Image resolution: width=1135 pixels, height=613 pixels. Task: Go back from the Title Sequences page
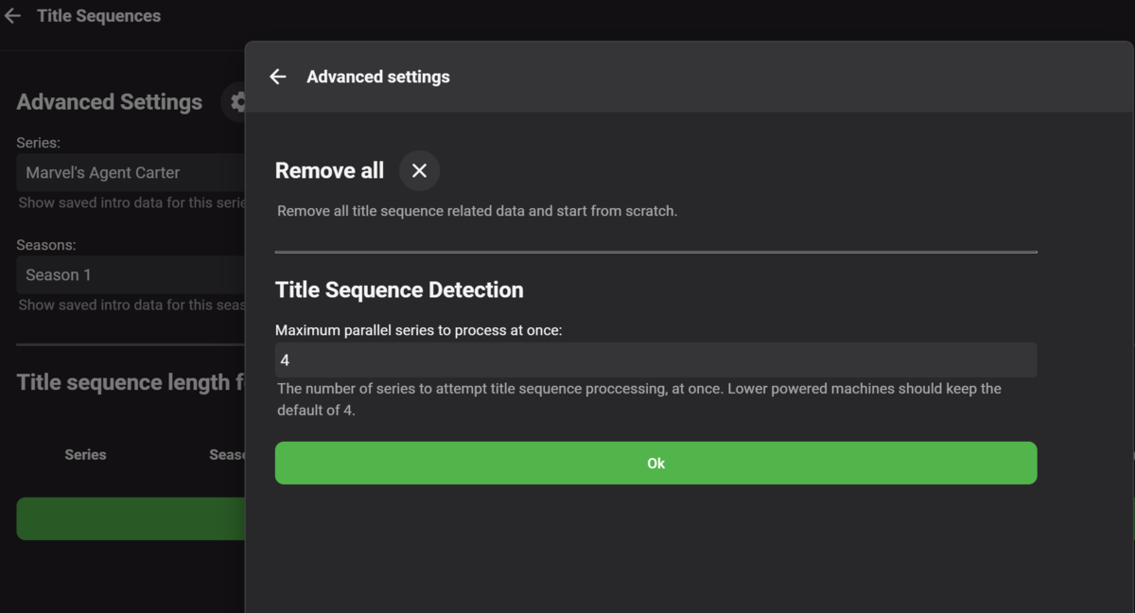pyautogui.click(x=12, y=16)
